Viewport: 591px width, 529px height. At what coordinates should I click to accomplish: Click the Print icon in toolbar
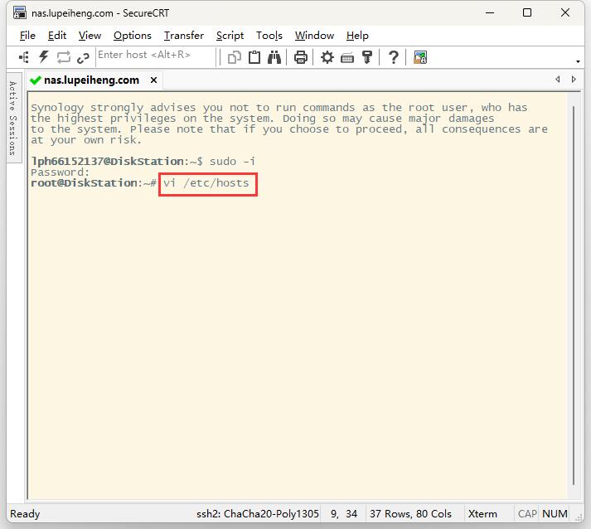click(x=301, y=57)
